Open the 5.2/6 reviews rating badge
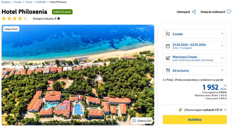This screenshot has height=126, width=232. pos(62,12)
